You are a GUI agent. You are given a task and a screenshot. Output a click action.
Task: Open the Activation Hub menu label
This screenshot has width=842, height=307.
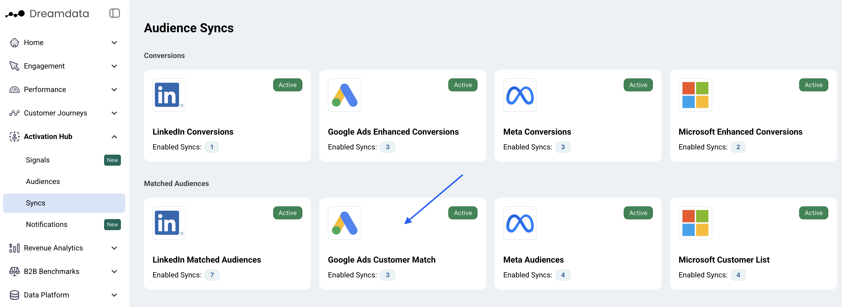pos(48,137)
